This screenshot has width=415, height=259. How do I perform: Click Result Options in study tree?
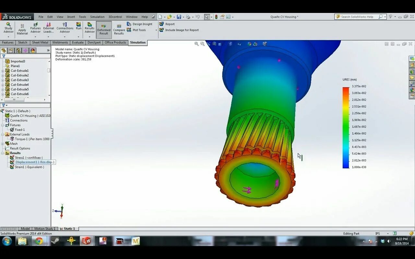17,149
